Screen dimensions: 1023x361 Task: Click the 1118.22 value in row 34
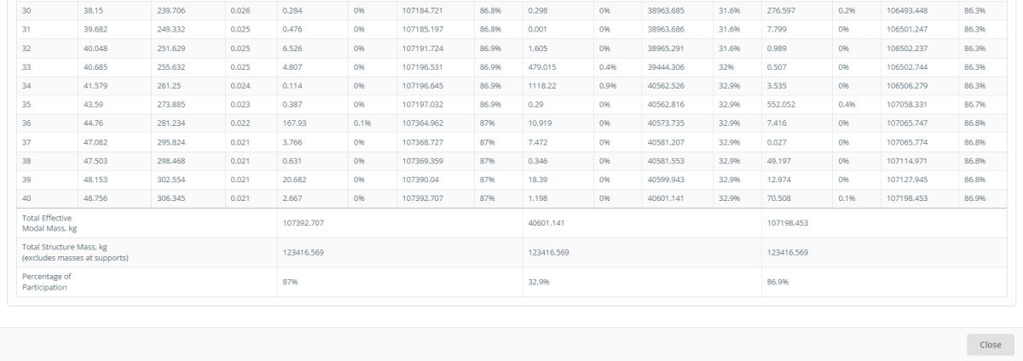pyautogui.click(x=540, y=85)
